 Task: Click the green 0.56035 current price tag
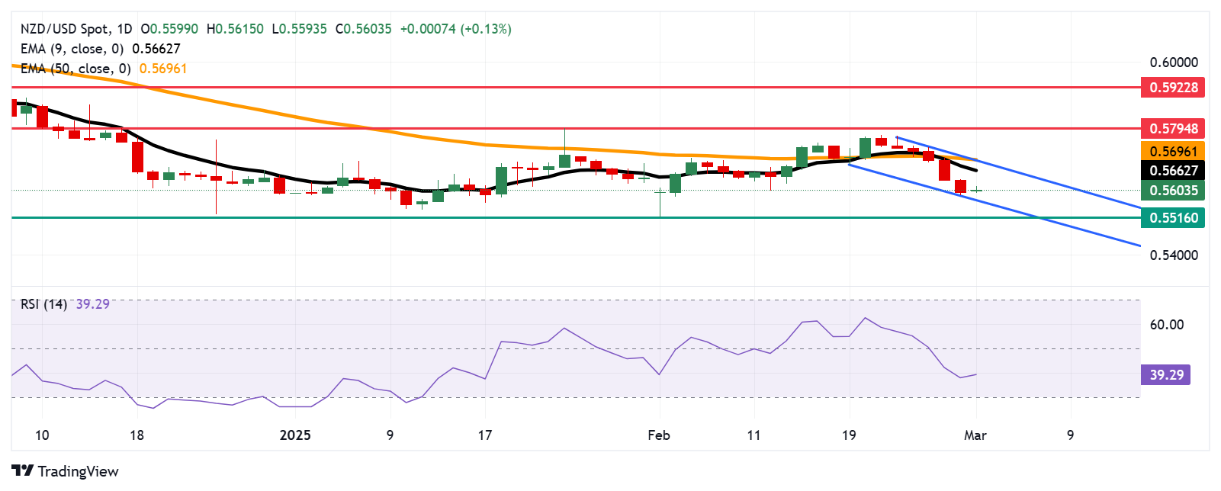pos(1173,191)
